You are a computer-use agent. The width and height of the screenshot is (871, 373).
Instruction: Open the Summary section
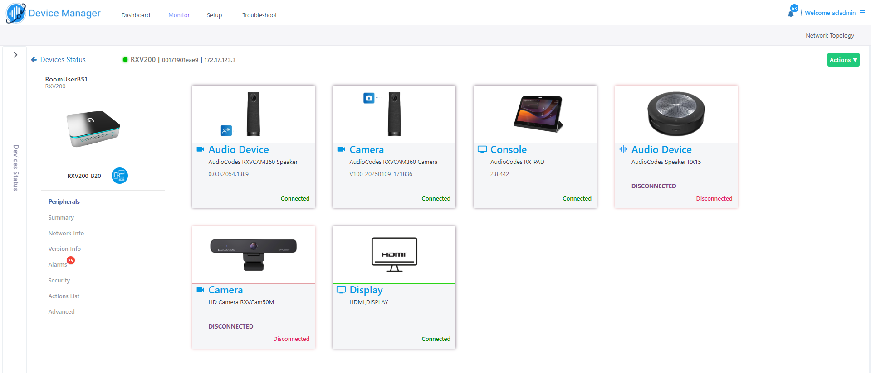[61, 217]
